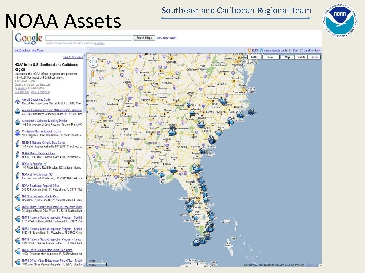Screen dimensions: 365x273
Task: Open the More layers button
Action: (x=271, y=57)
